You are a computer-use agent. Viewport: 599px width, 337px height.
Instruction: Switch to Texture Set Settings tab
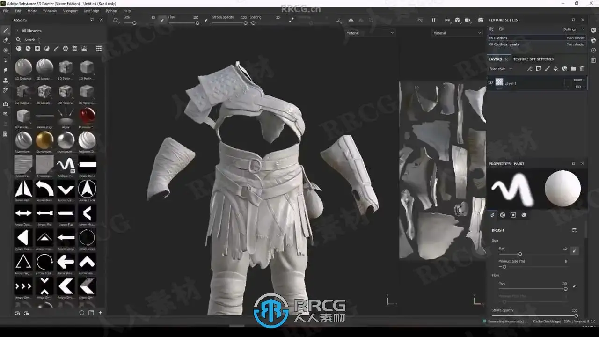tap(533, 59)
